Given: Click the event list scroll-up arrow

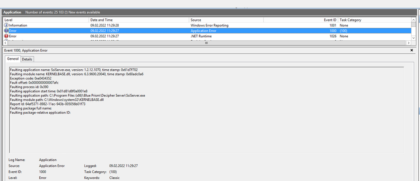Looking at the screenshot, I should click(x=414, y=20).
